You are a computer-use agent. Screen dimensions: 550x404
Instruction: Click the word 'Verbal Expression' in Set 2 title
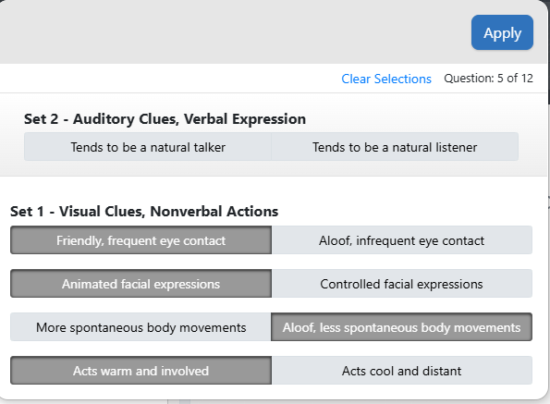(x=245, y=119)
